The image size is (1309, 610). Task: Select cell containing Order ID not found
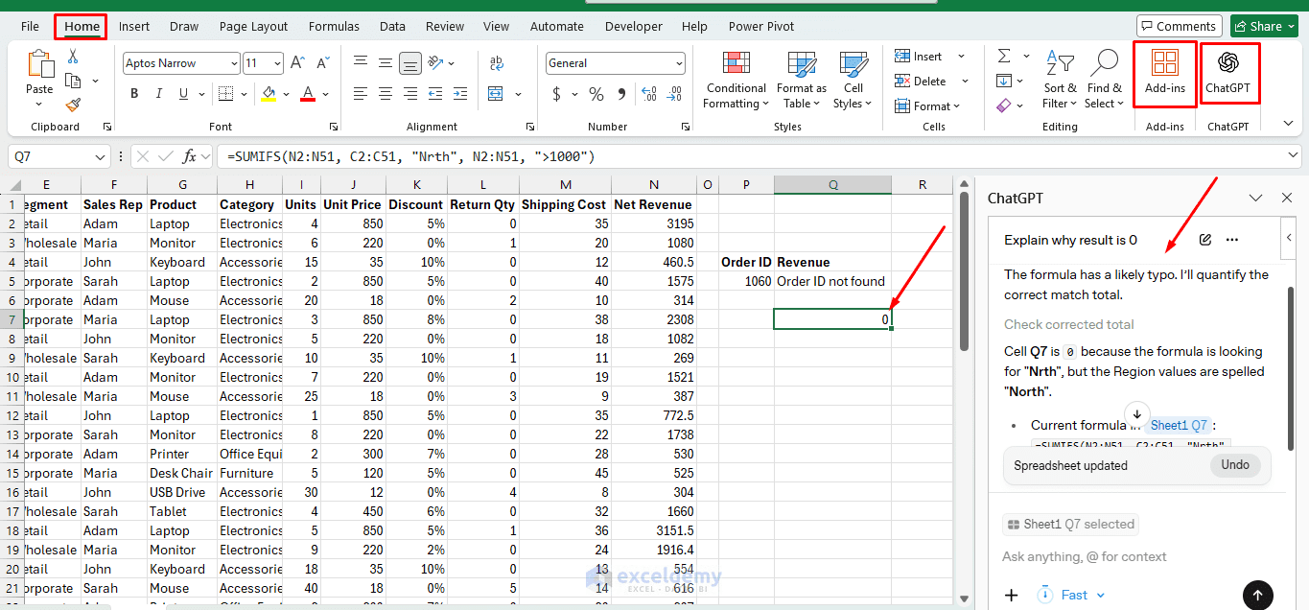coord(832,281)
